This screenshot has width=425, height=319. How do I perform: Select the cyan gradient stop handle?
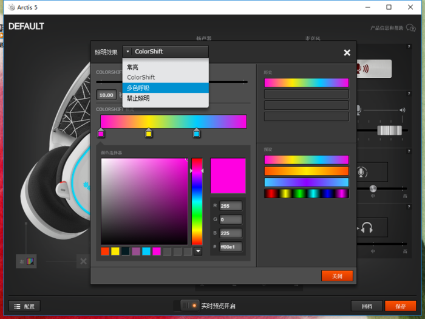pos(197,133)
